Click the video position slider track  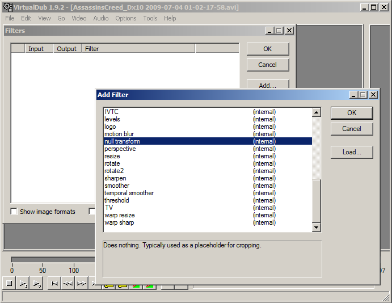click(53, 259)
